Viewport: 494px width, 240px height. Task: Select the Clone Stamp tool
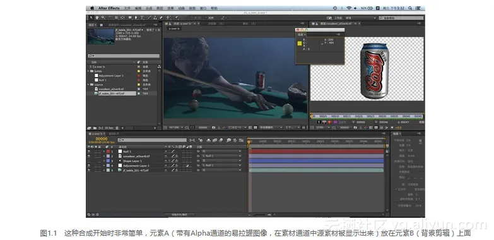pyautogui.click(x=155, y=18)
